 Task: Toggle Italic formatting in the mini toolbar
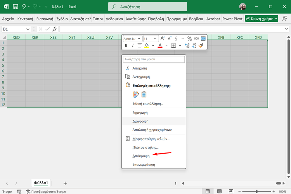pos(133,45)
